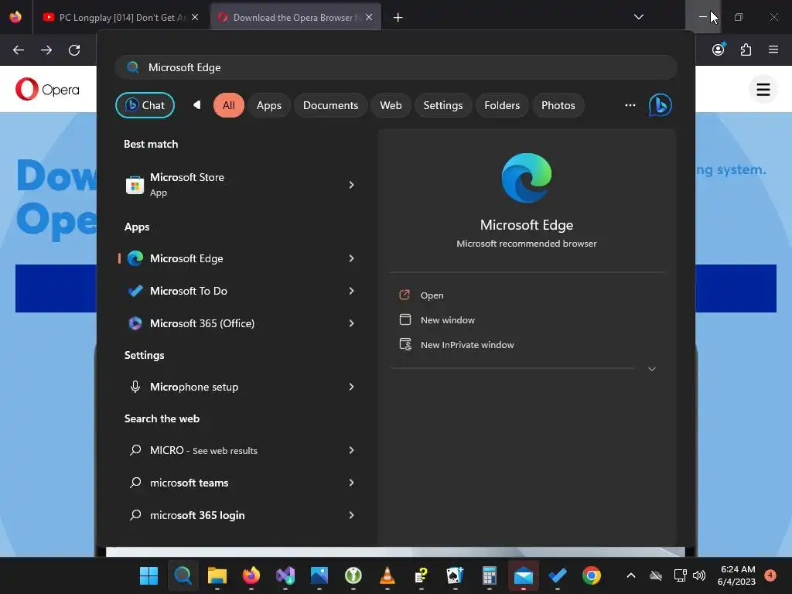Screen dimensions: 792x594
Task: Click the large Microsoft Edge logo
Action: 526,178
